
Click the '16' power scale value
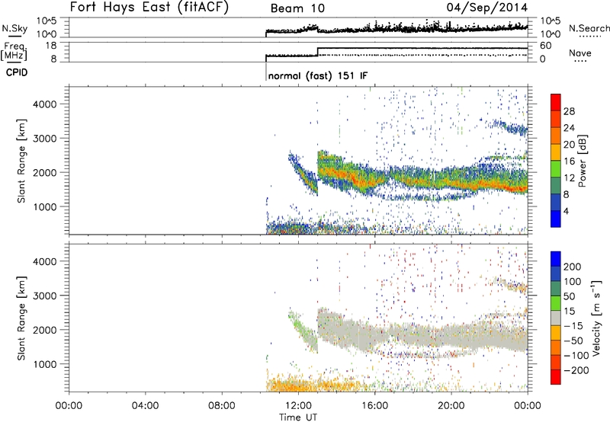click(x=569, y=161)
